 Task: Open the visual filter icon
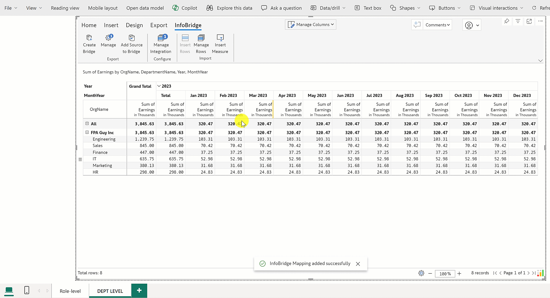click(518, 21)
